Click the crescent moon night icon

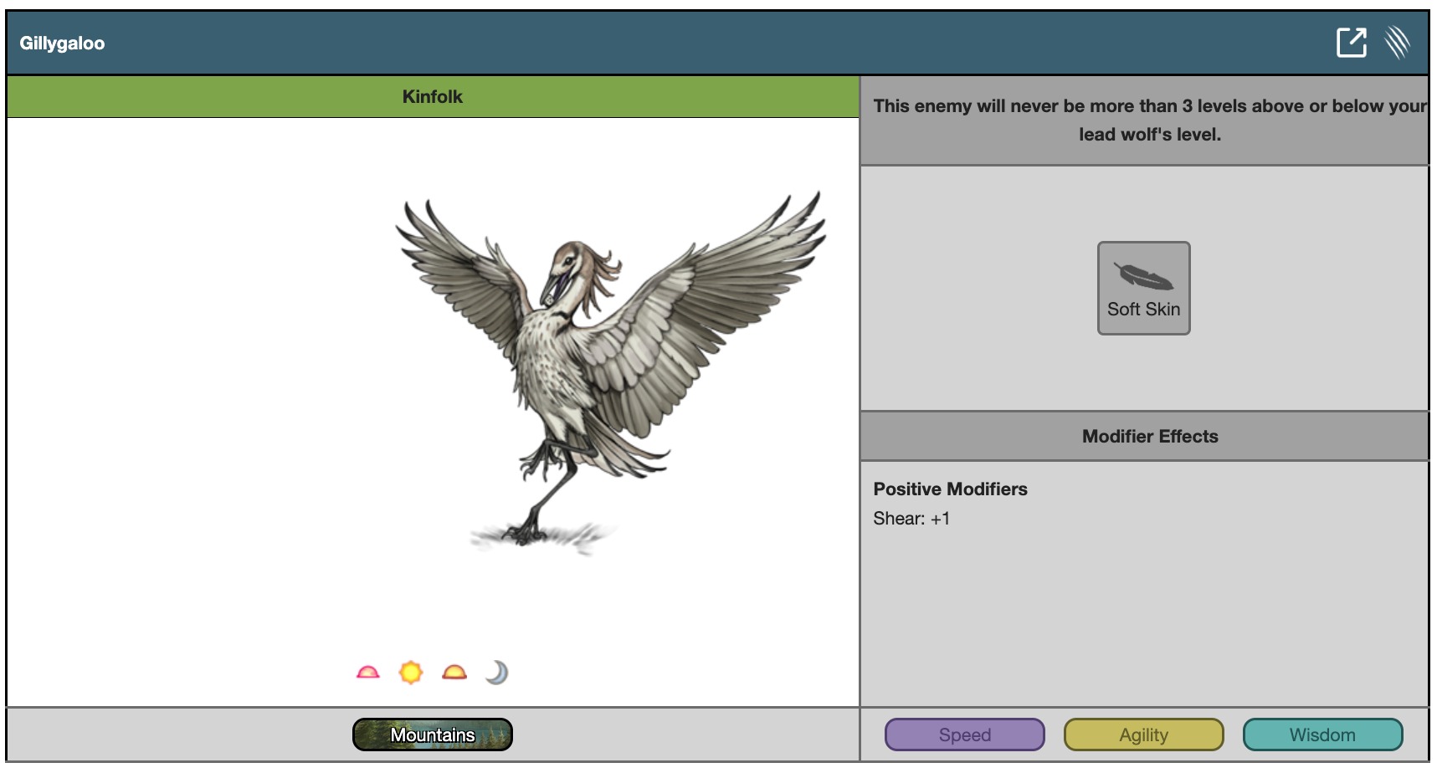click(497, 673)
